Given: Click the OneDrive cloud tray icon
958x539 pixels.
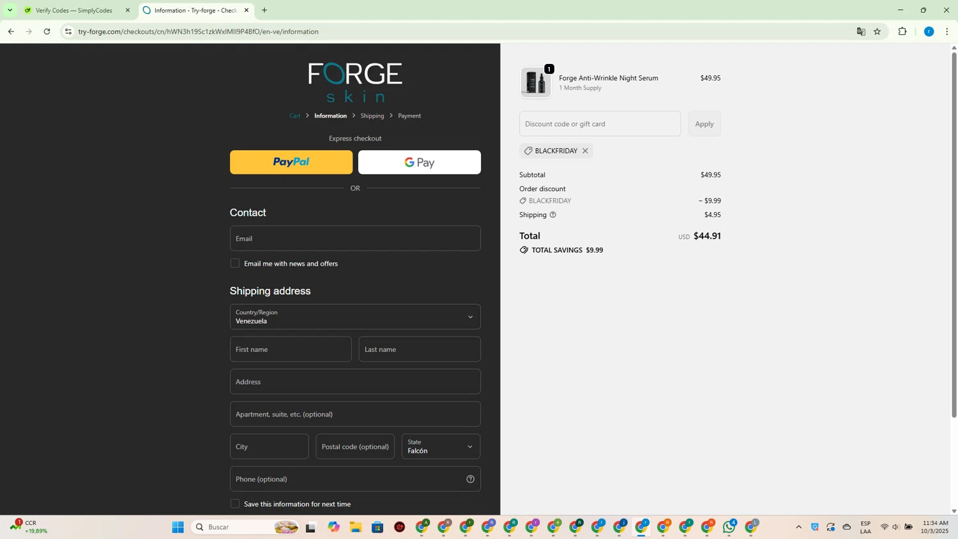Looking at the screenshot, I should click(x=847, y=527).
